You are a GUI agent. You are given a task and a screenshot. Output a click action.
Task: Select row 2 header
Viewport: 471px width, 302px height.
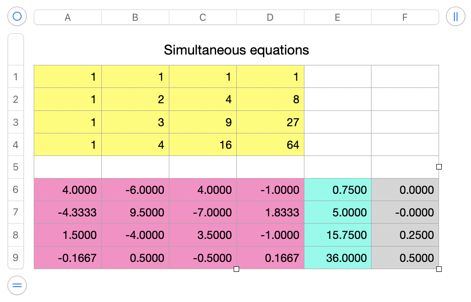[x=16, y=99]
